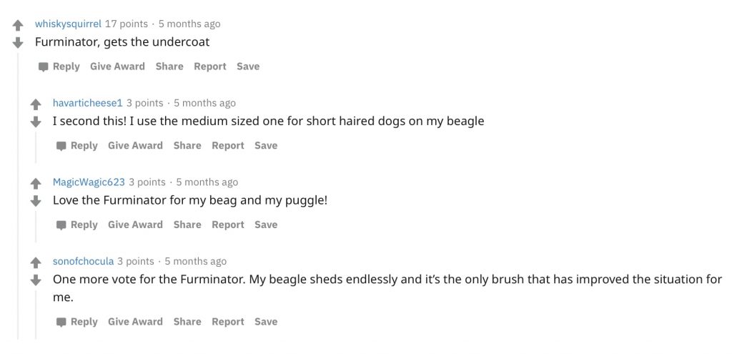Upvote havarticheese1's comment
Viewport: 732px width, 354px height.
pos(36,105)
